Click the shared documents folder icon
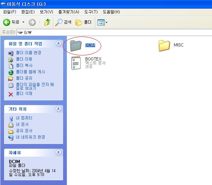212x185 pixels. [x=11, y=132]
